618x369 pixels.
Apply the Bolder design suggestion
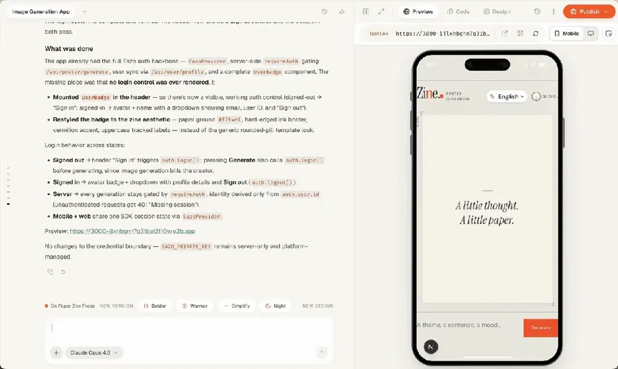155,306
